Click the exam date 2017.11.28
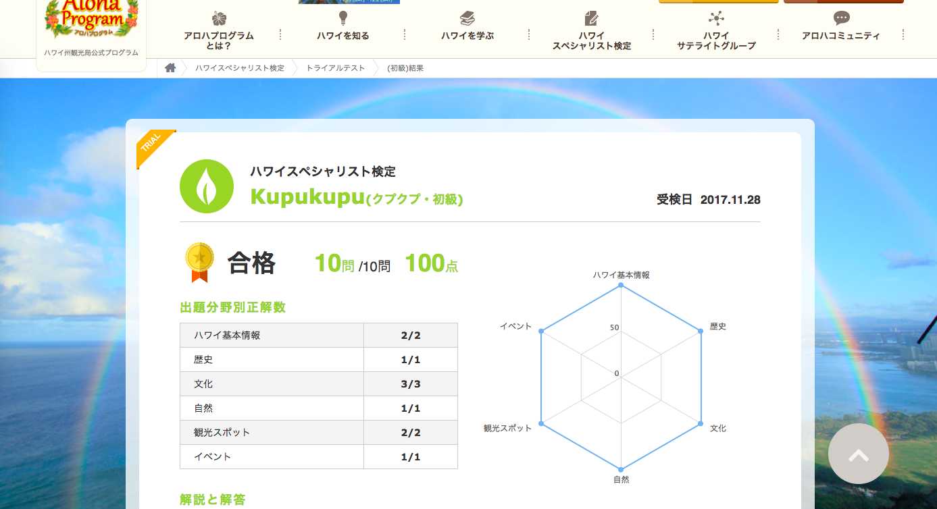This screenshot has height=509, width=937. [730, 200]
